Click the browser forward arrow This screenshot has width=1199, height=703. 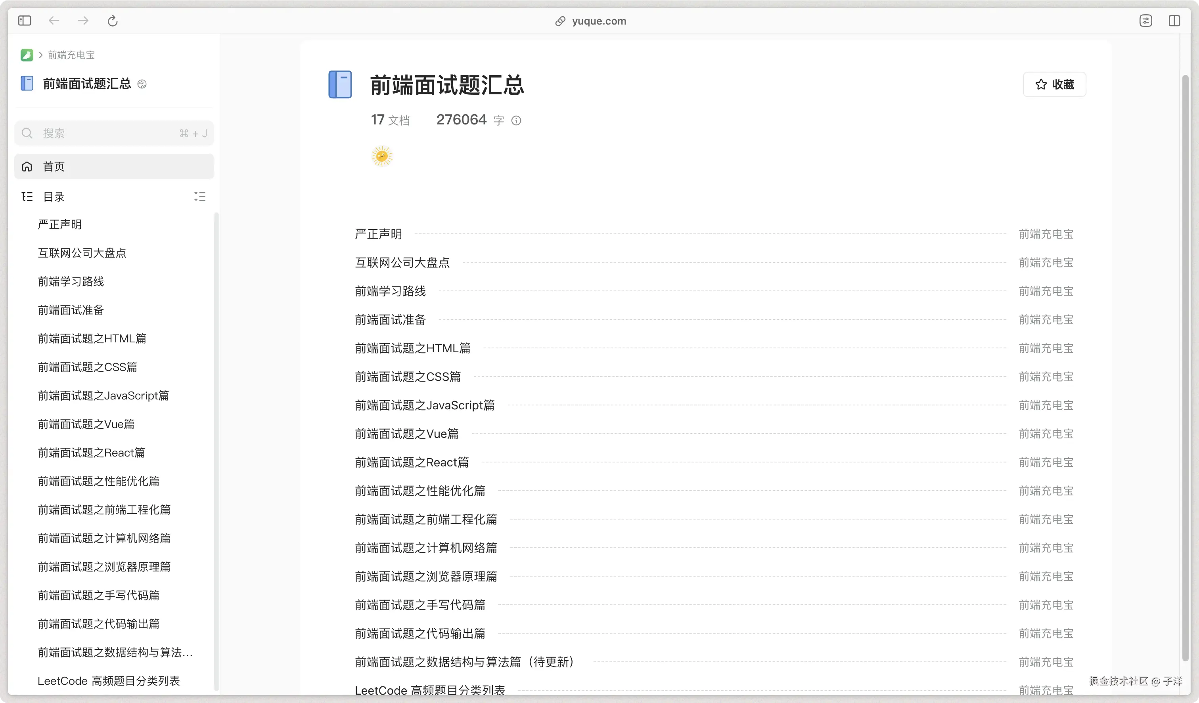83,21
